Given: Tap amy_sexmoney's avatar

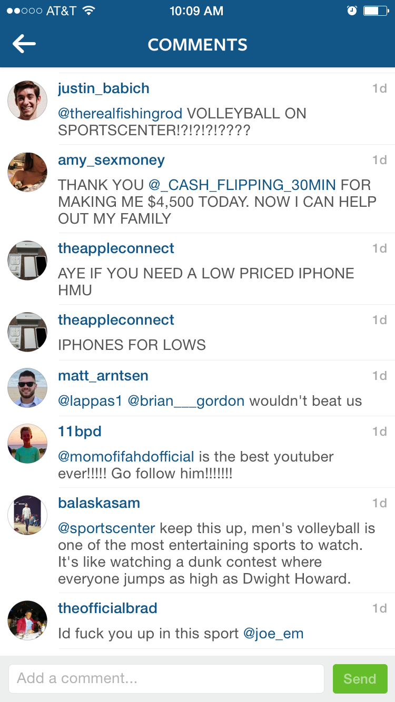Looking at the screenshot, I should pyautogui.click(x=27, y=172).
